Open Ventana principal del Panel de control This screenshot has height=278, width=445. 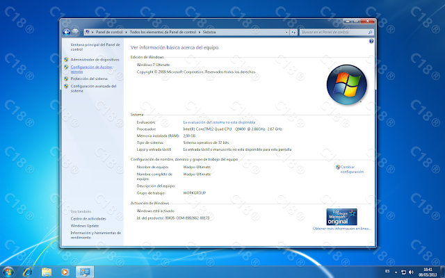click(x=95, y=47)
